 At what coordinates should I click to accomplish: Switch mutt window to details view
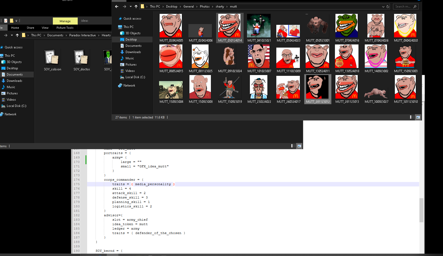click(412, 117)
